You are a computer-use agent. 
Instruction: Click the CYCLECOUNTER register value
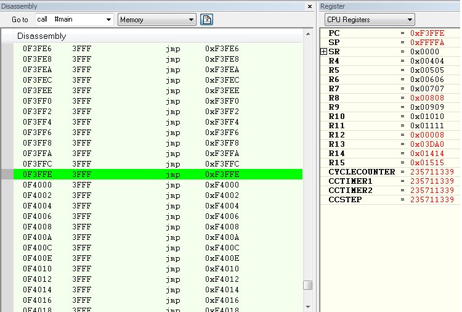432,172
